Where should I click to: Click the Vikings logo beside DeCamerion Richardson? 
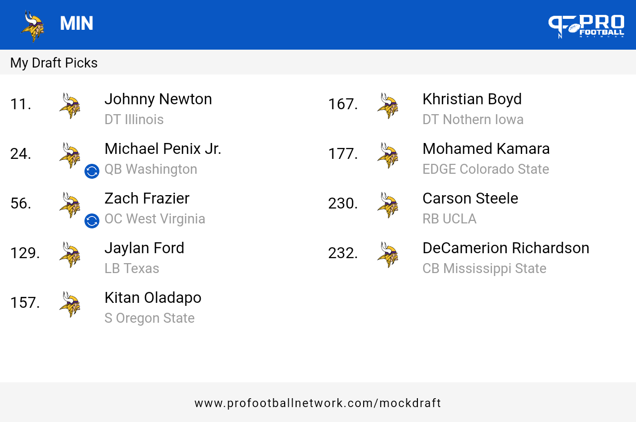(x=388, y=255)
